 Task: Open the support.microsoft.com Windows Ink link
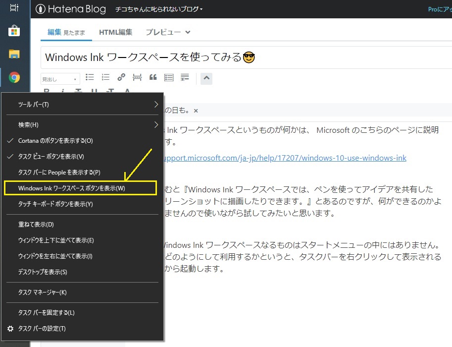[285, 158]
